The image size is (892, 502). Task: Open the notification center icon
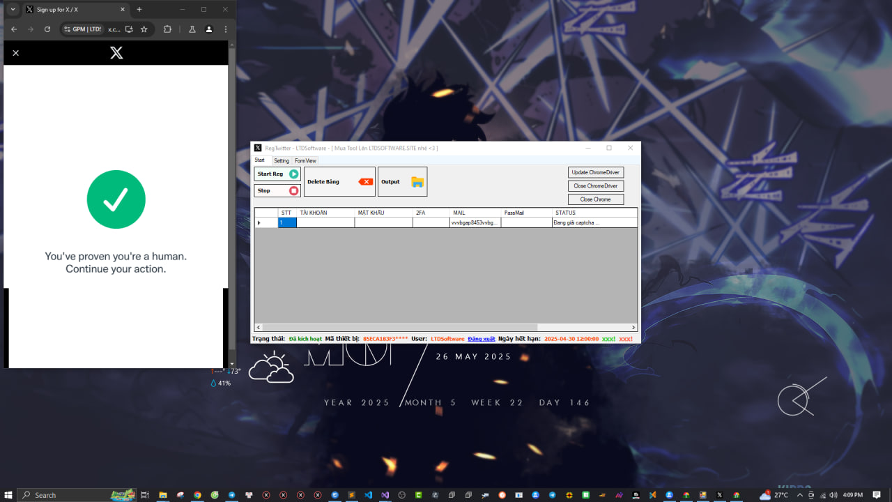877,495
